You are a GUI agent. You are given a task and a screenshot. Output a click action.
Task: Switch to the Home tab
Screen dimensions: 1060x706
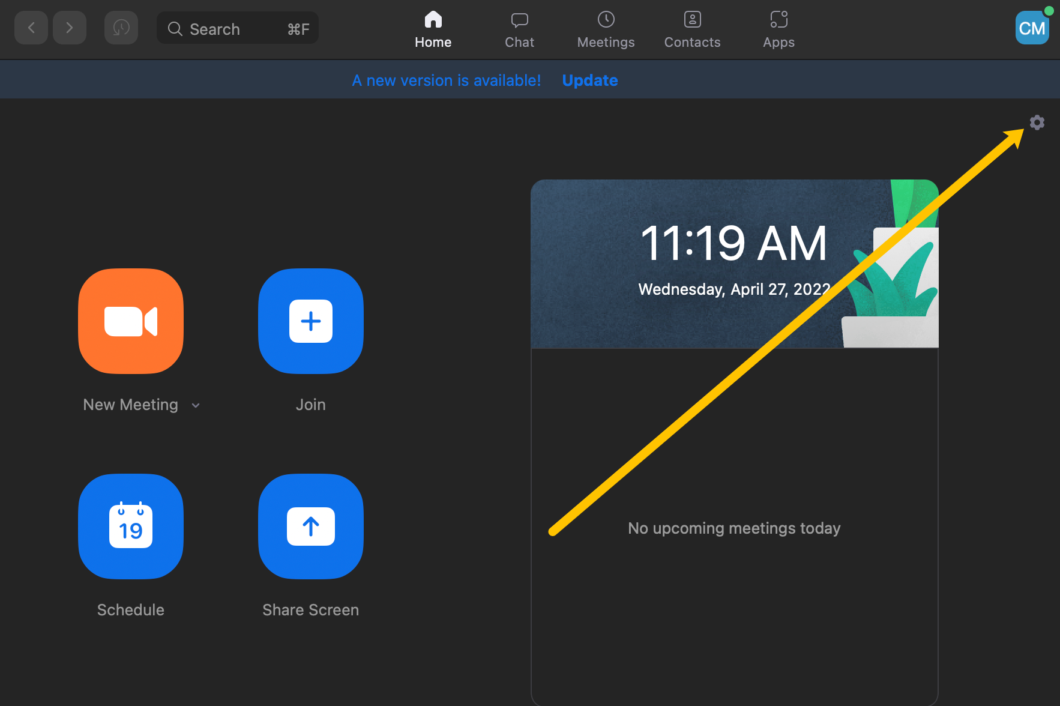coord(433,29)
